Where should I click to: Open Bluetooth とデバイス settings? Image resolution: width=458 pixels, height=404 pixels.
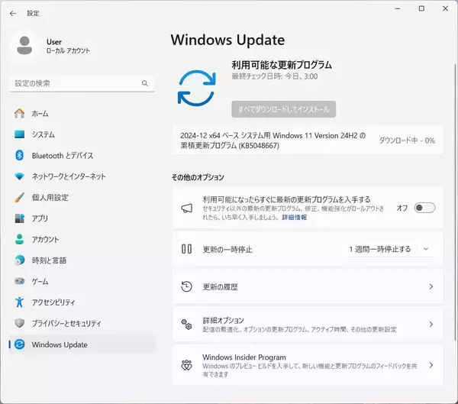coord(82,155)
